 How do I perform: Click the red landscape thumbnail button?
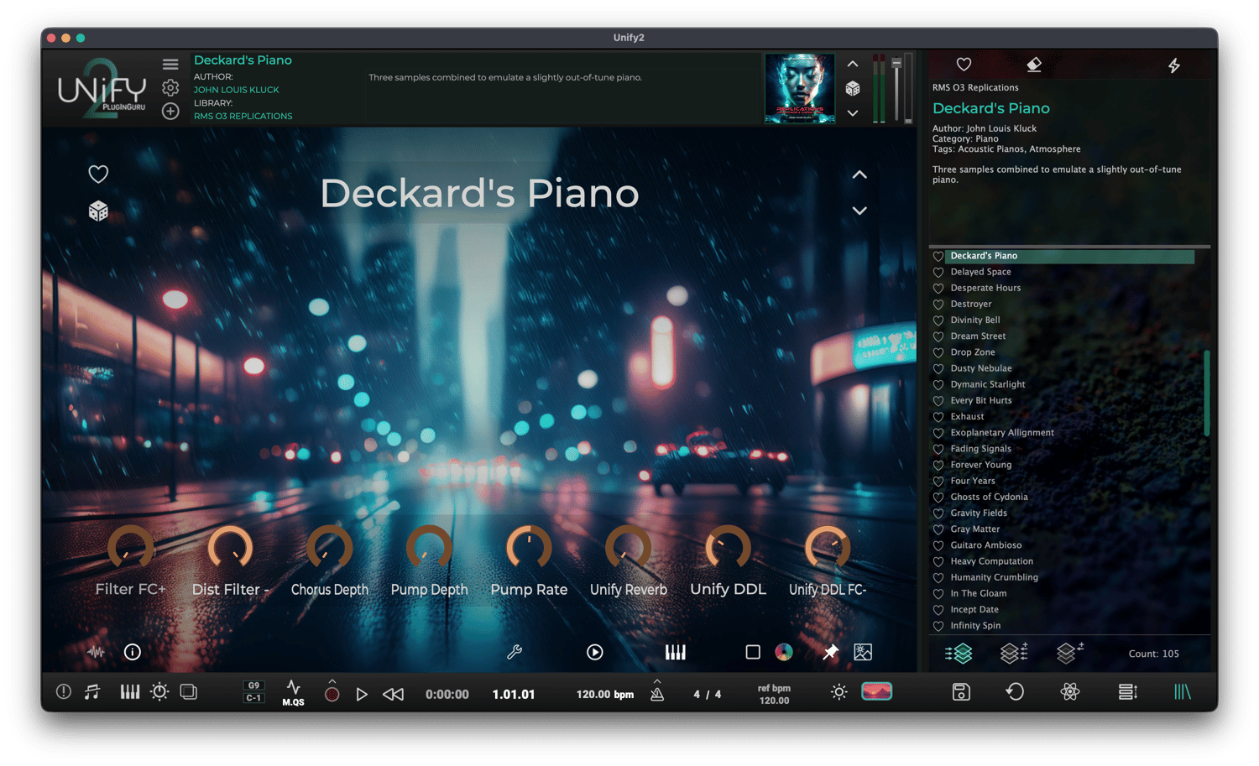[877, 691]
